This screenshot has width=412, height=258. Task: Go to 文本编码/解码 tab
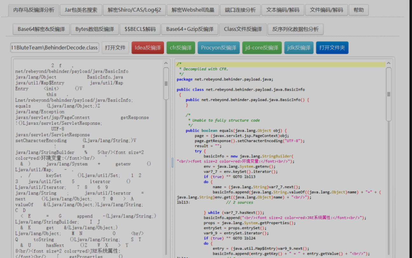pyautogui.click(x=283, y=10)
